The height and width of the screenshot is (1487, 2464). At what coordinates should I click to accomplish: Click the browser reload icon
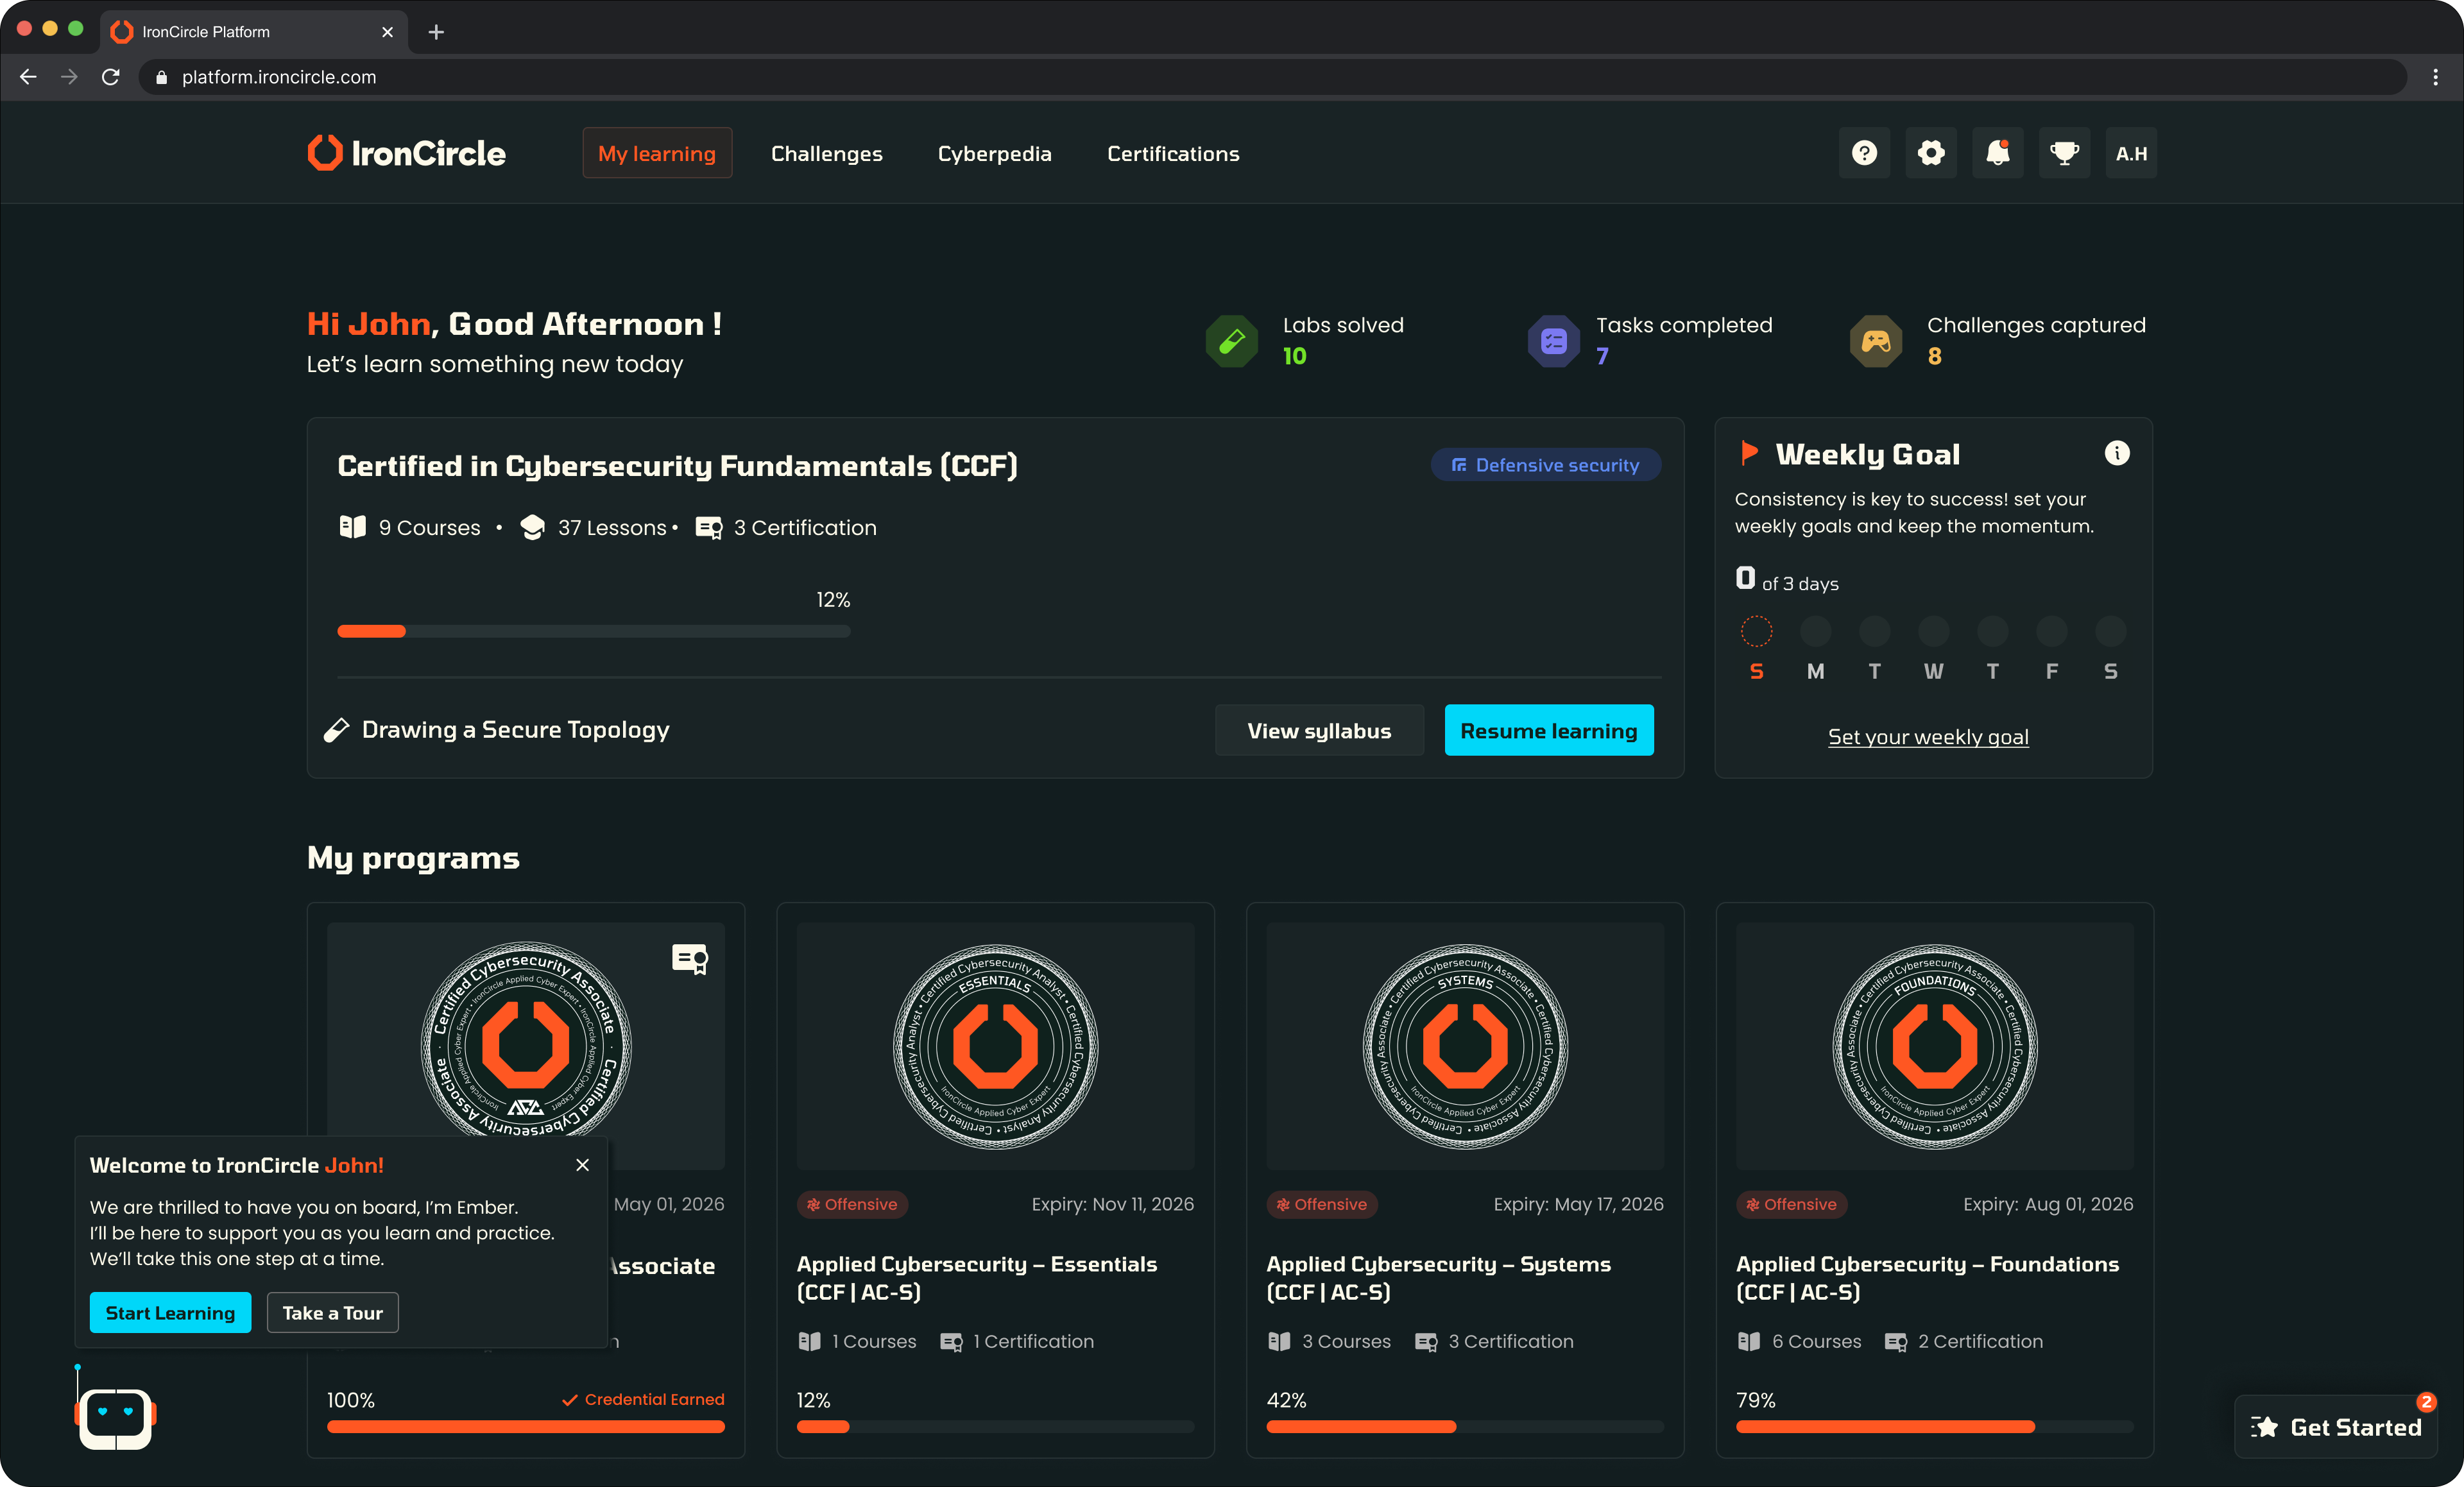pos(111,77)
